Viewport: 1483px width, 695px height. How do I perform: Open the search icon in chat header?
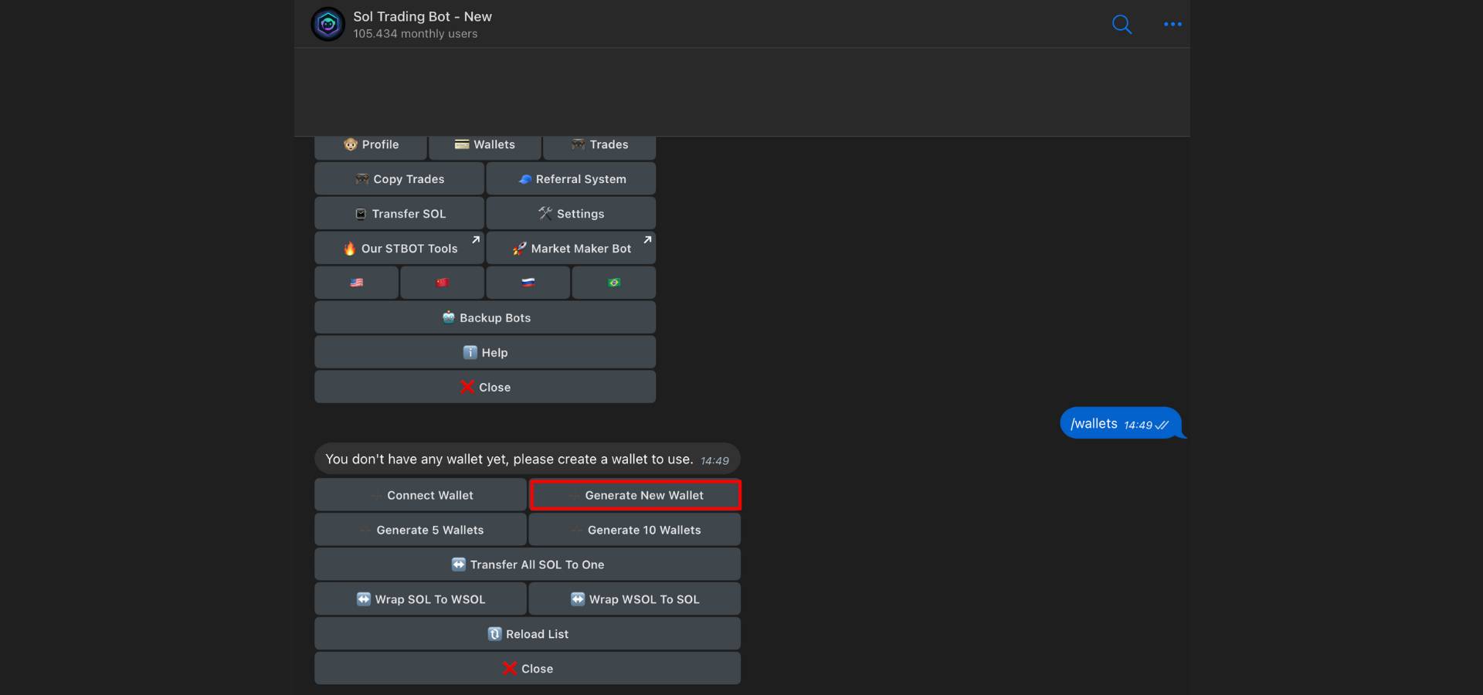(1122, 25)
